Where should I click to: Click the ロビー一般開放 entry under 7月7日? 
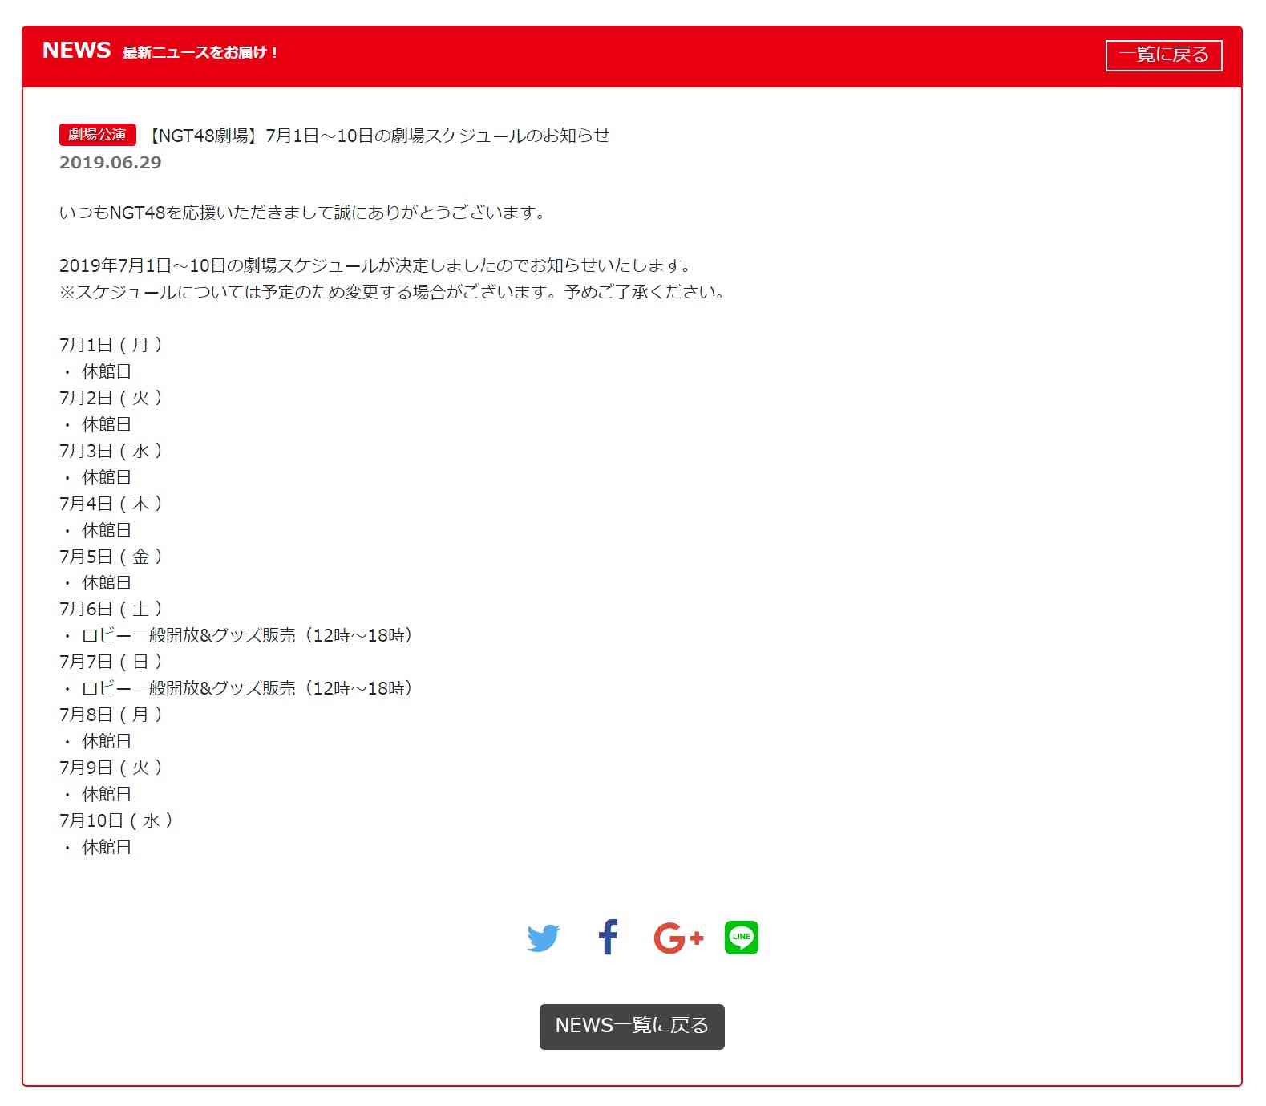pos(247,688)
